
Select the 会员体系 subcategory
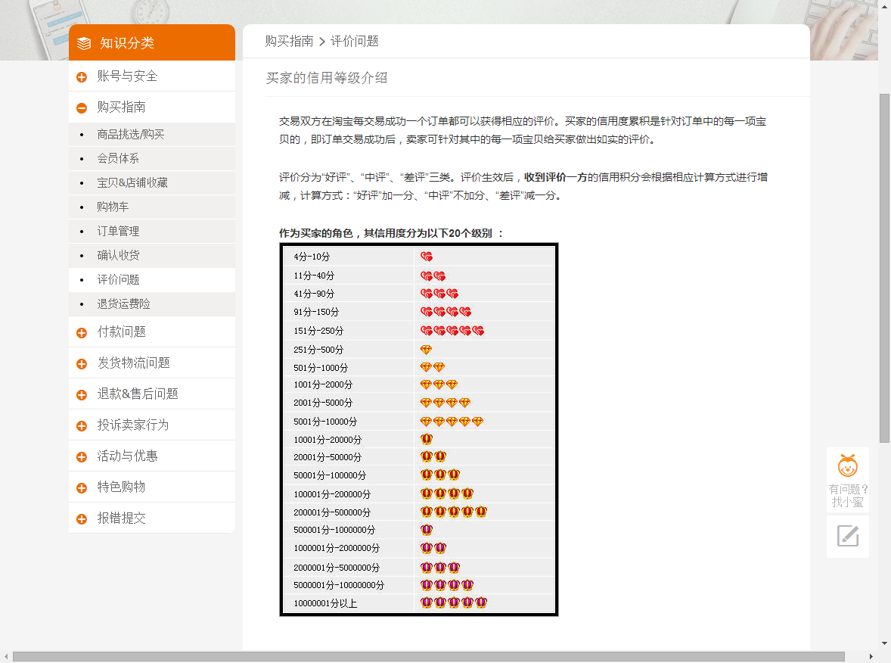click(118, 159)
